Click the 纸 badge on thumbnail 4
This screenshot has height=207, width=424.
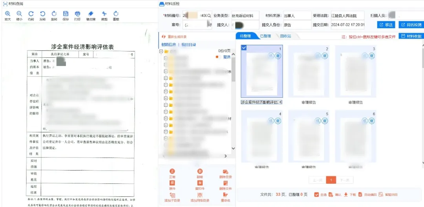pyautogui.click(x=270, y=121)
